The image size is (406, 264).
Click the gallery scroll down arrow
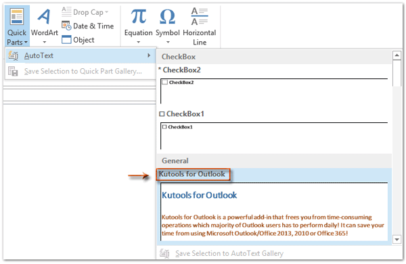[x=397, y=240]
